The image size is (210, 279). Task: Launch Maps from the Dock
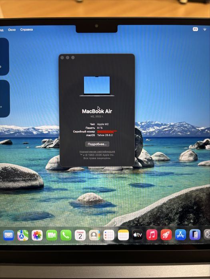pos(23,235)
